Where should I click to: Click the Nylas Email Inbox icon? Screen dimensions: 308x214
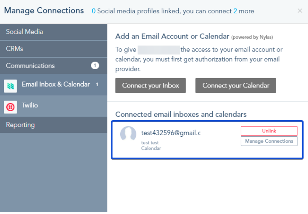[10, 85]
